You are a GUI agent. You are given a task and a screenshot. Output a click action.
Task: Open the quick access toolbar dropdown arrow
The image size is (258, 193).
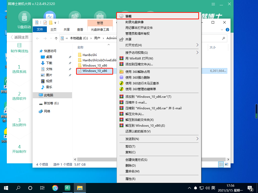click(55, 23)
